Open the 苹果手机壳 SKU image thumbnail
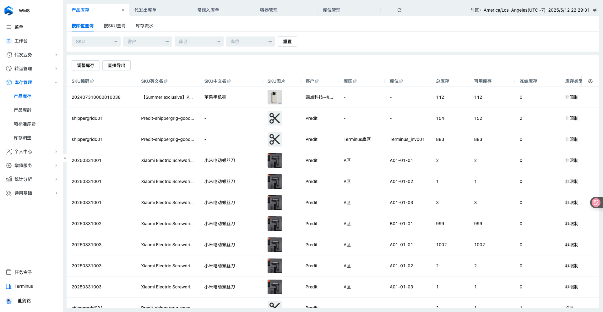Viewport: 603px width, 312px height. (274, 97)
